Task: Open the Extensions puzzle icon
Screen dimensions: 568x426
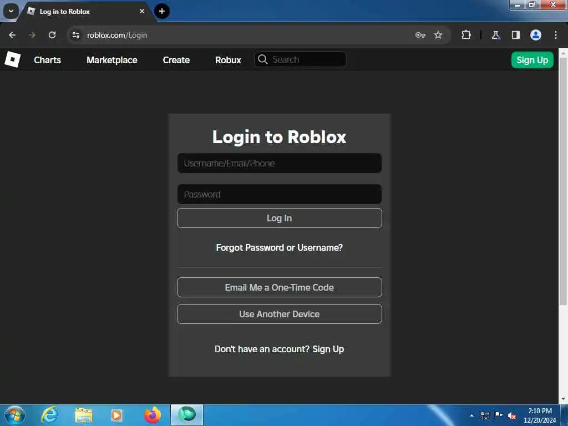Action: click(x=466, y=35)
